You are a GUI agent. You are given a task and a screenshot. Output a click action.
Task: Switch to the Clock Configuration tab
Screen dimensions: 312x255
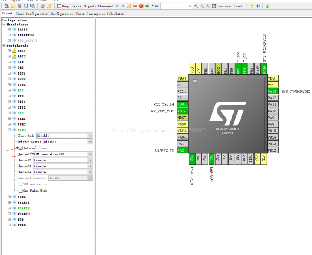coord(32,14)
